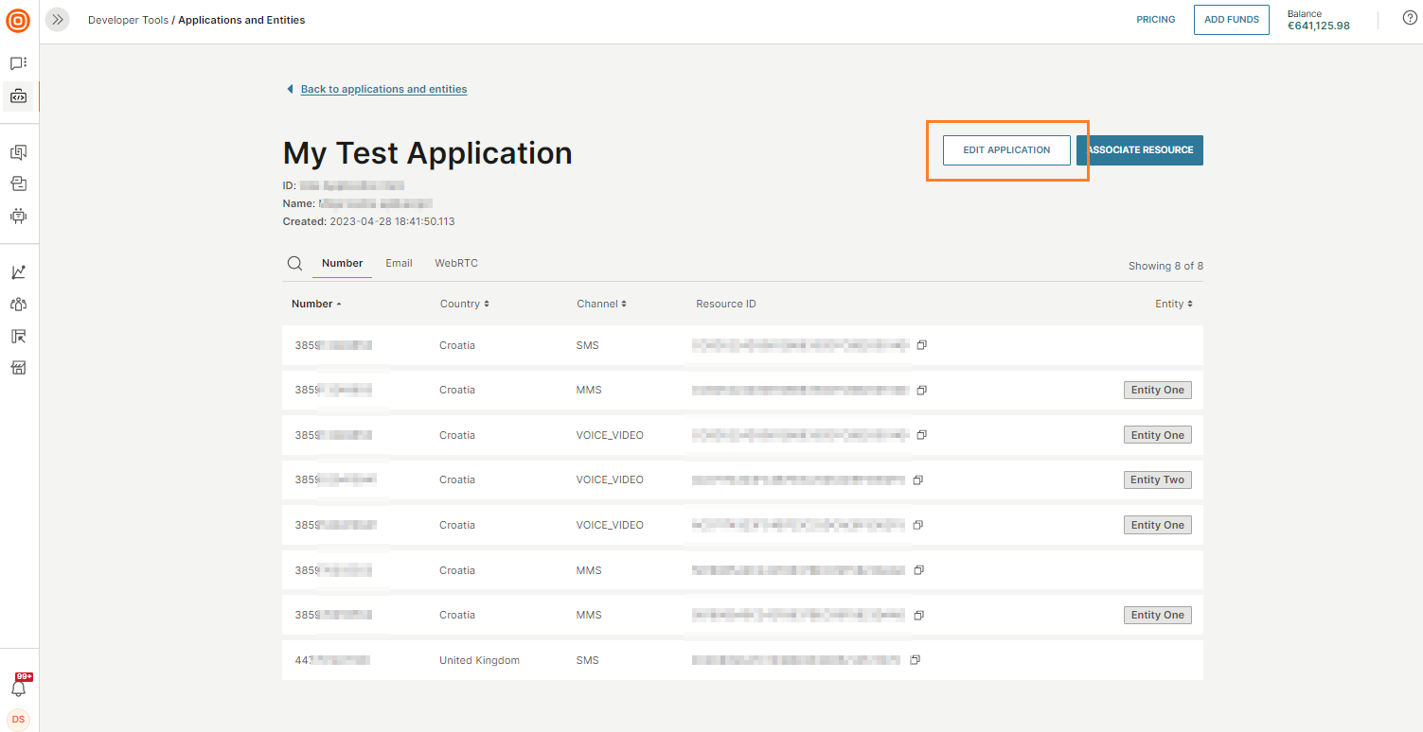
Task: Open the Conversations chat icon in sidebar
Action: pyautogui.click(x=18, y=62)
